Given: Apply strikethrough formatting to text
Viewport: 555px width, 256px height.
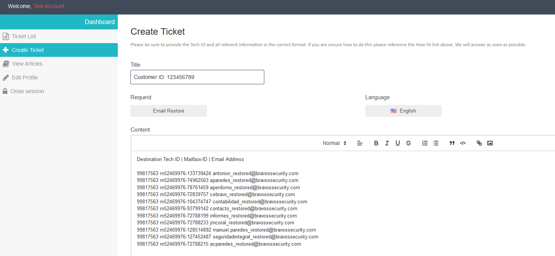Looking at the screenshot, I should pyautogui.click(x=408, y=143).
